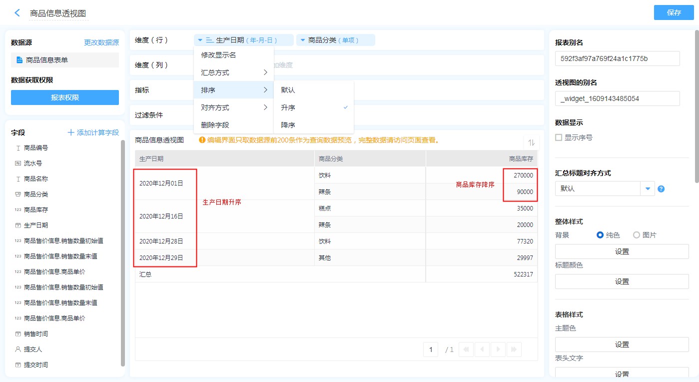699x382 pixels.
Task: Go to the last page in pagination
Action: [x=515, y=349]
